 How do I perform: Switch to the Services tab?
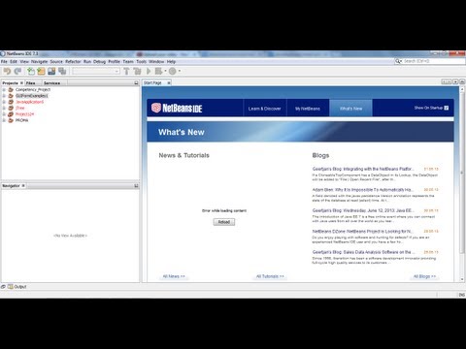51,83
